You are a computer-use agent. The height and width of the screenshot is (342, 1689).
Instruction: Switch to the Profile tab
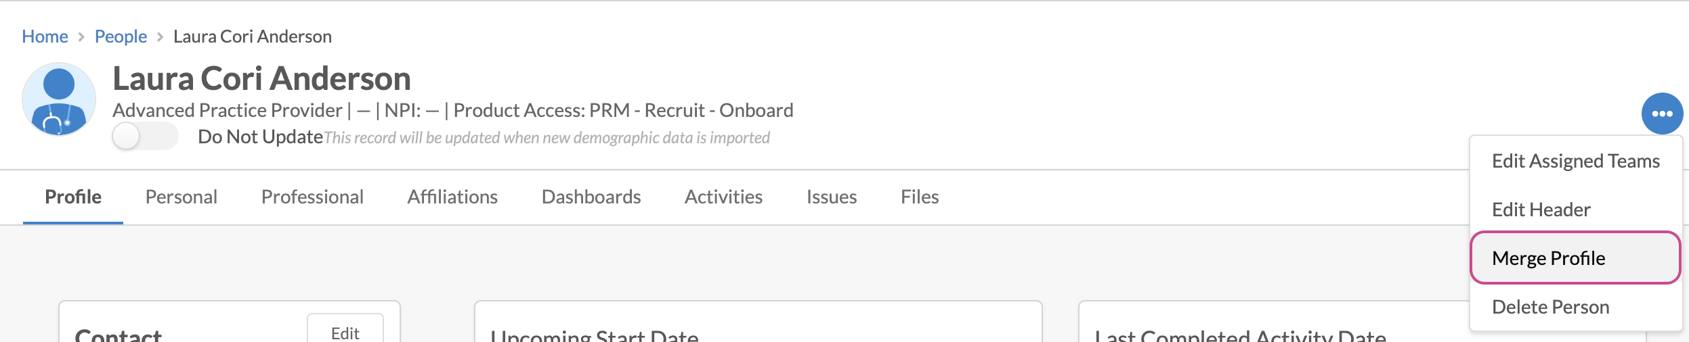(x=73, y=197)
